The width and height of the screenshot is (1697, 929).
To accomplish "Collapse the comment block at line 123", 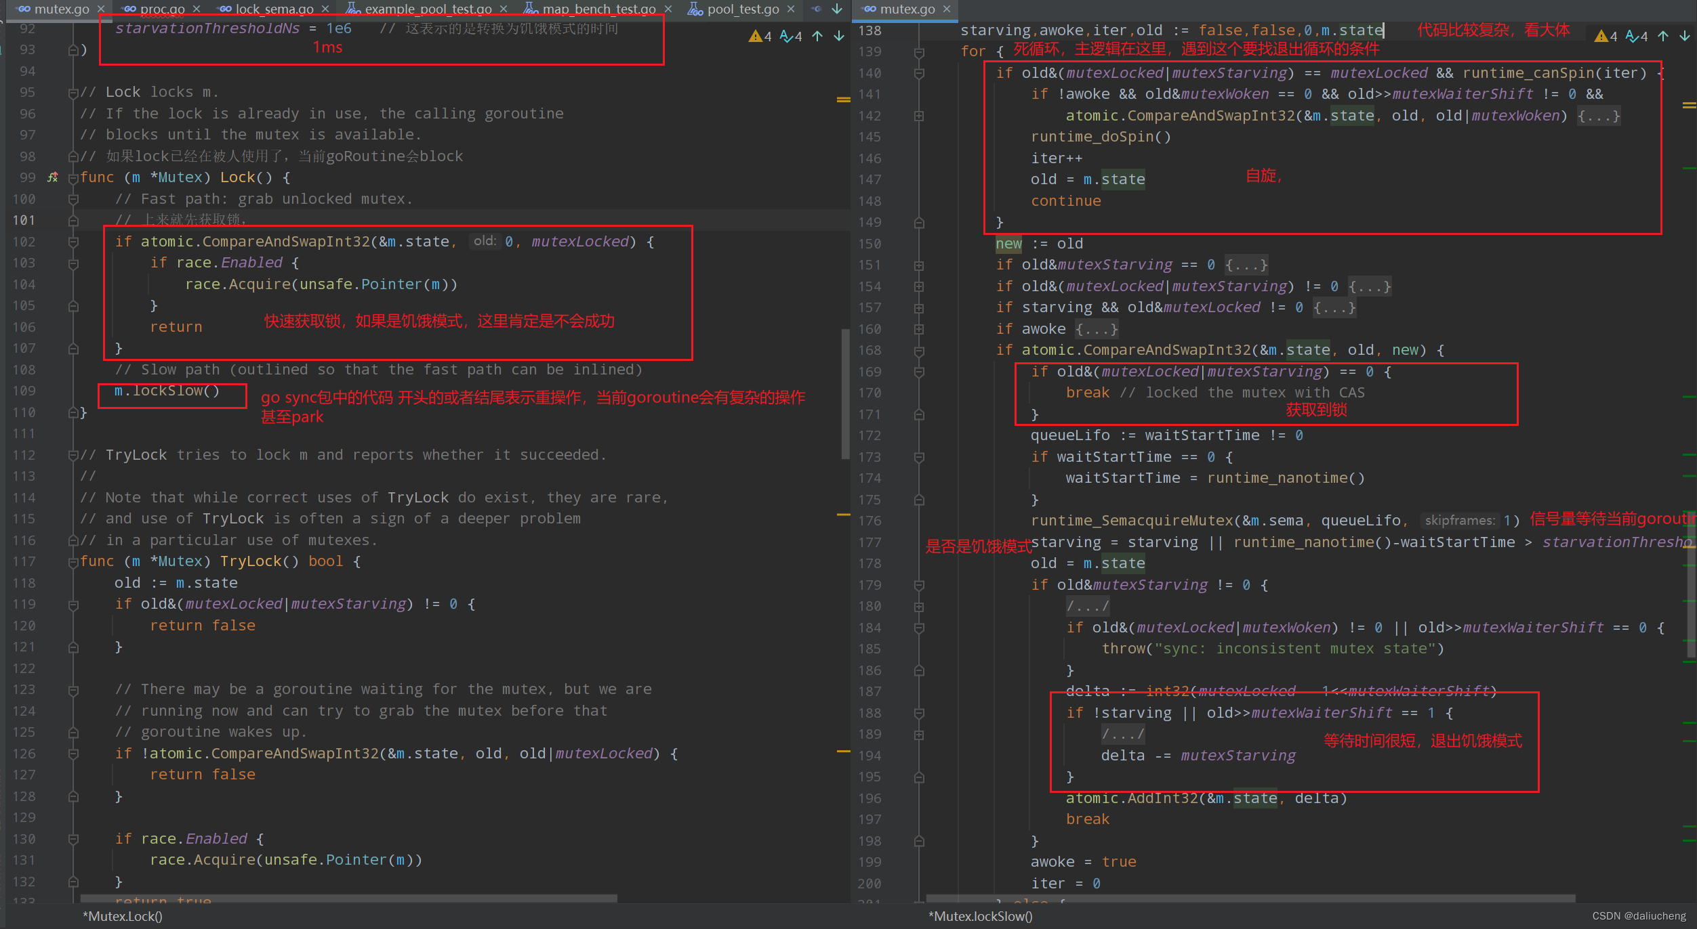I will (73, 690).
